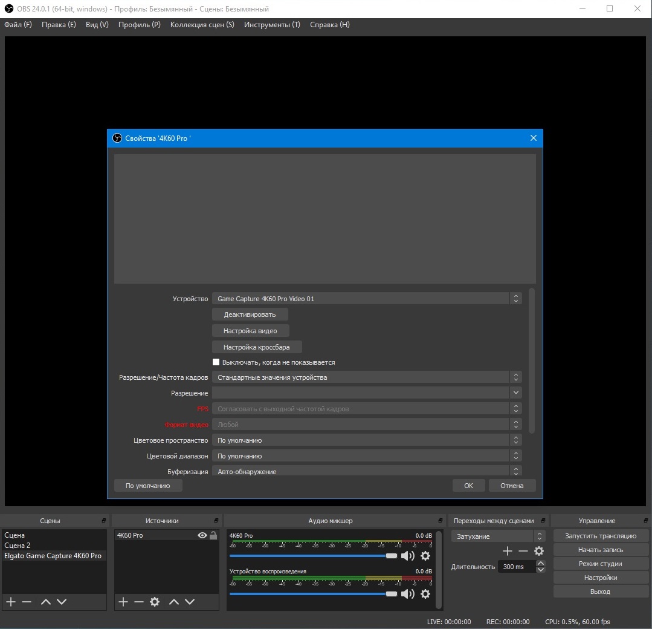652x629 pixels.
Task: Select the Сцена 2 scene
Action: click(x=54, y=546)
